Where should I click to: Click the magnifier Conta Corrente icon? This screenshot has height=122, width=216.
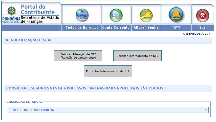116,15
